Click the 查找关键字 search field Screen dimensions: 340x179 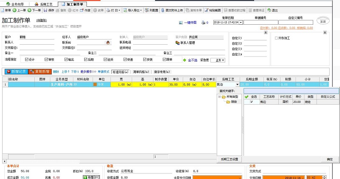point(291,91)
